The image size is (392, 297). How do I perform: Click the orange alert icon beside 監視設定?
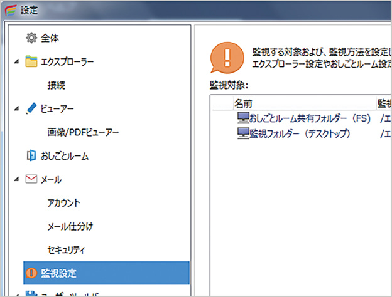click(x=31, y=273)
